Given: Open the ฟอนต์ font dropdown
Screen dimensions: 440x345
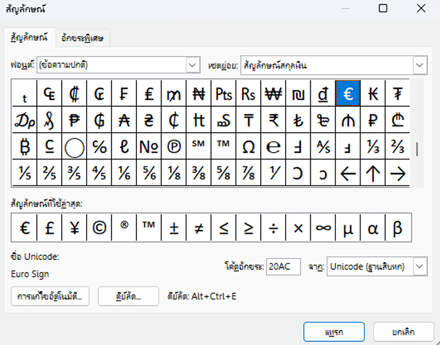Looking at the screenshot, I should point(193,65).
